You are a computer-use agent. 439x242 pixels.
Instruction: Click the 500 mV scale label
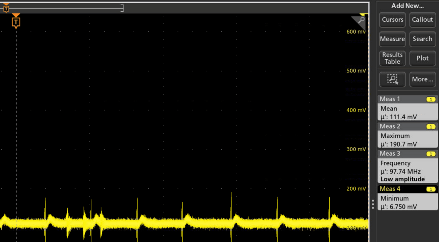(x=356, y=71)
